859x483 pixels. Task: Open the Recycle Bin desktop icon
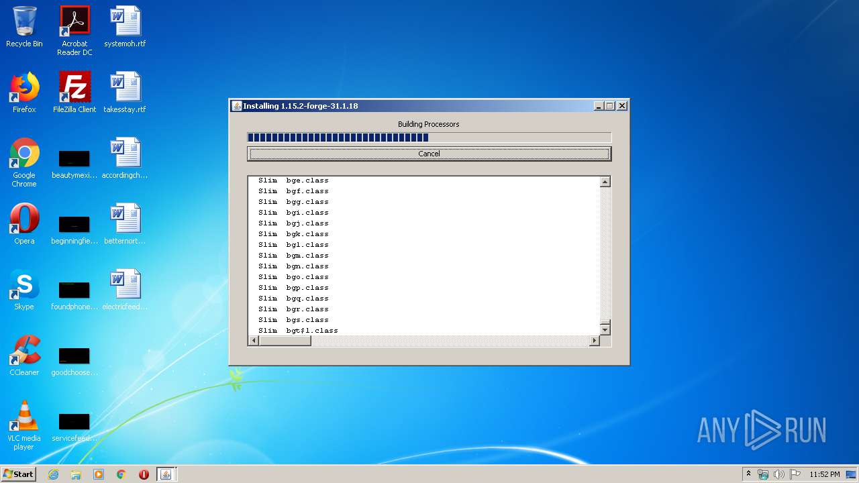click(24, 27)
